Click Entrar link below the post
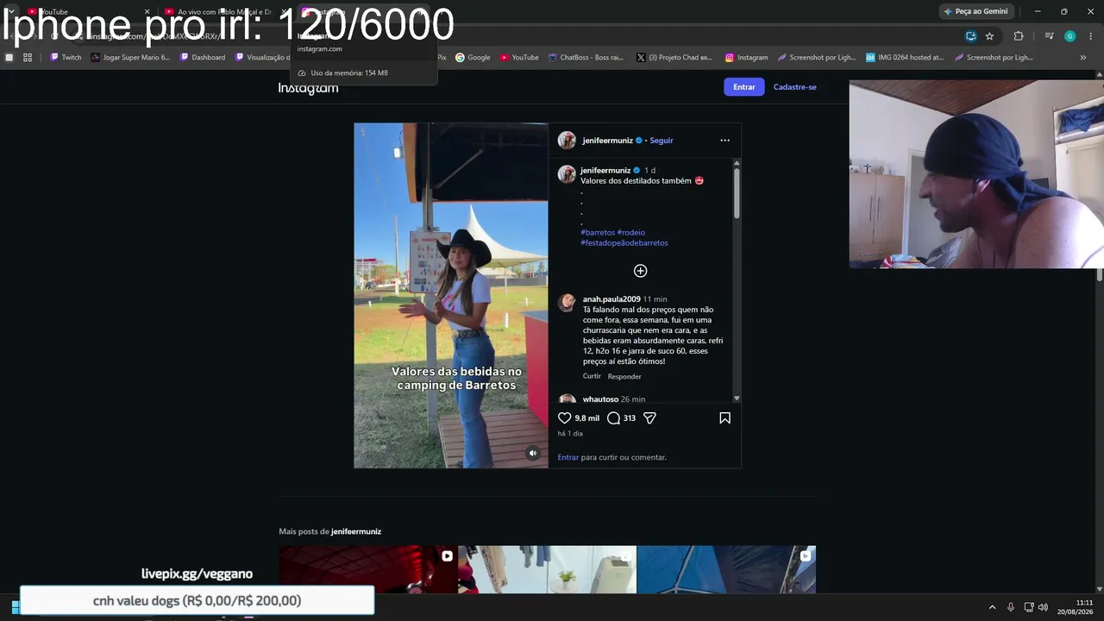The height and width of the screenshot is (621, 1104). (568, 457)
